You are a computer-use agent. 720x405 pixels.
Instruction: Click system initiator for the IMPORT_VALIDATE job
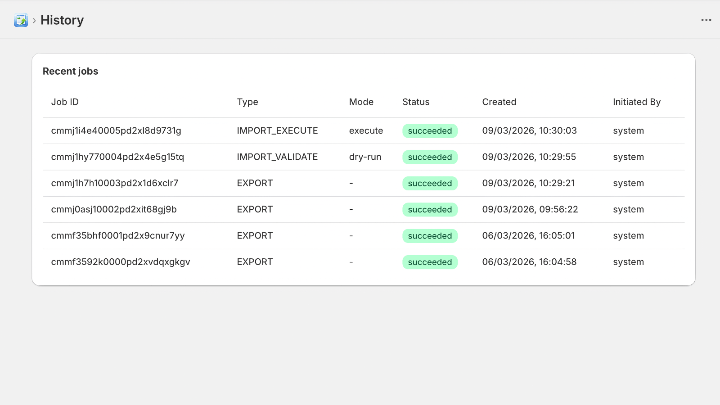[628, 157]
